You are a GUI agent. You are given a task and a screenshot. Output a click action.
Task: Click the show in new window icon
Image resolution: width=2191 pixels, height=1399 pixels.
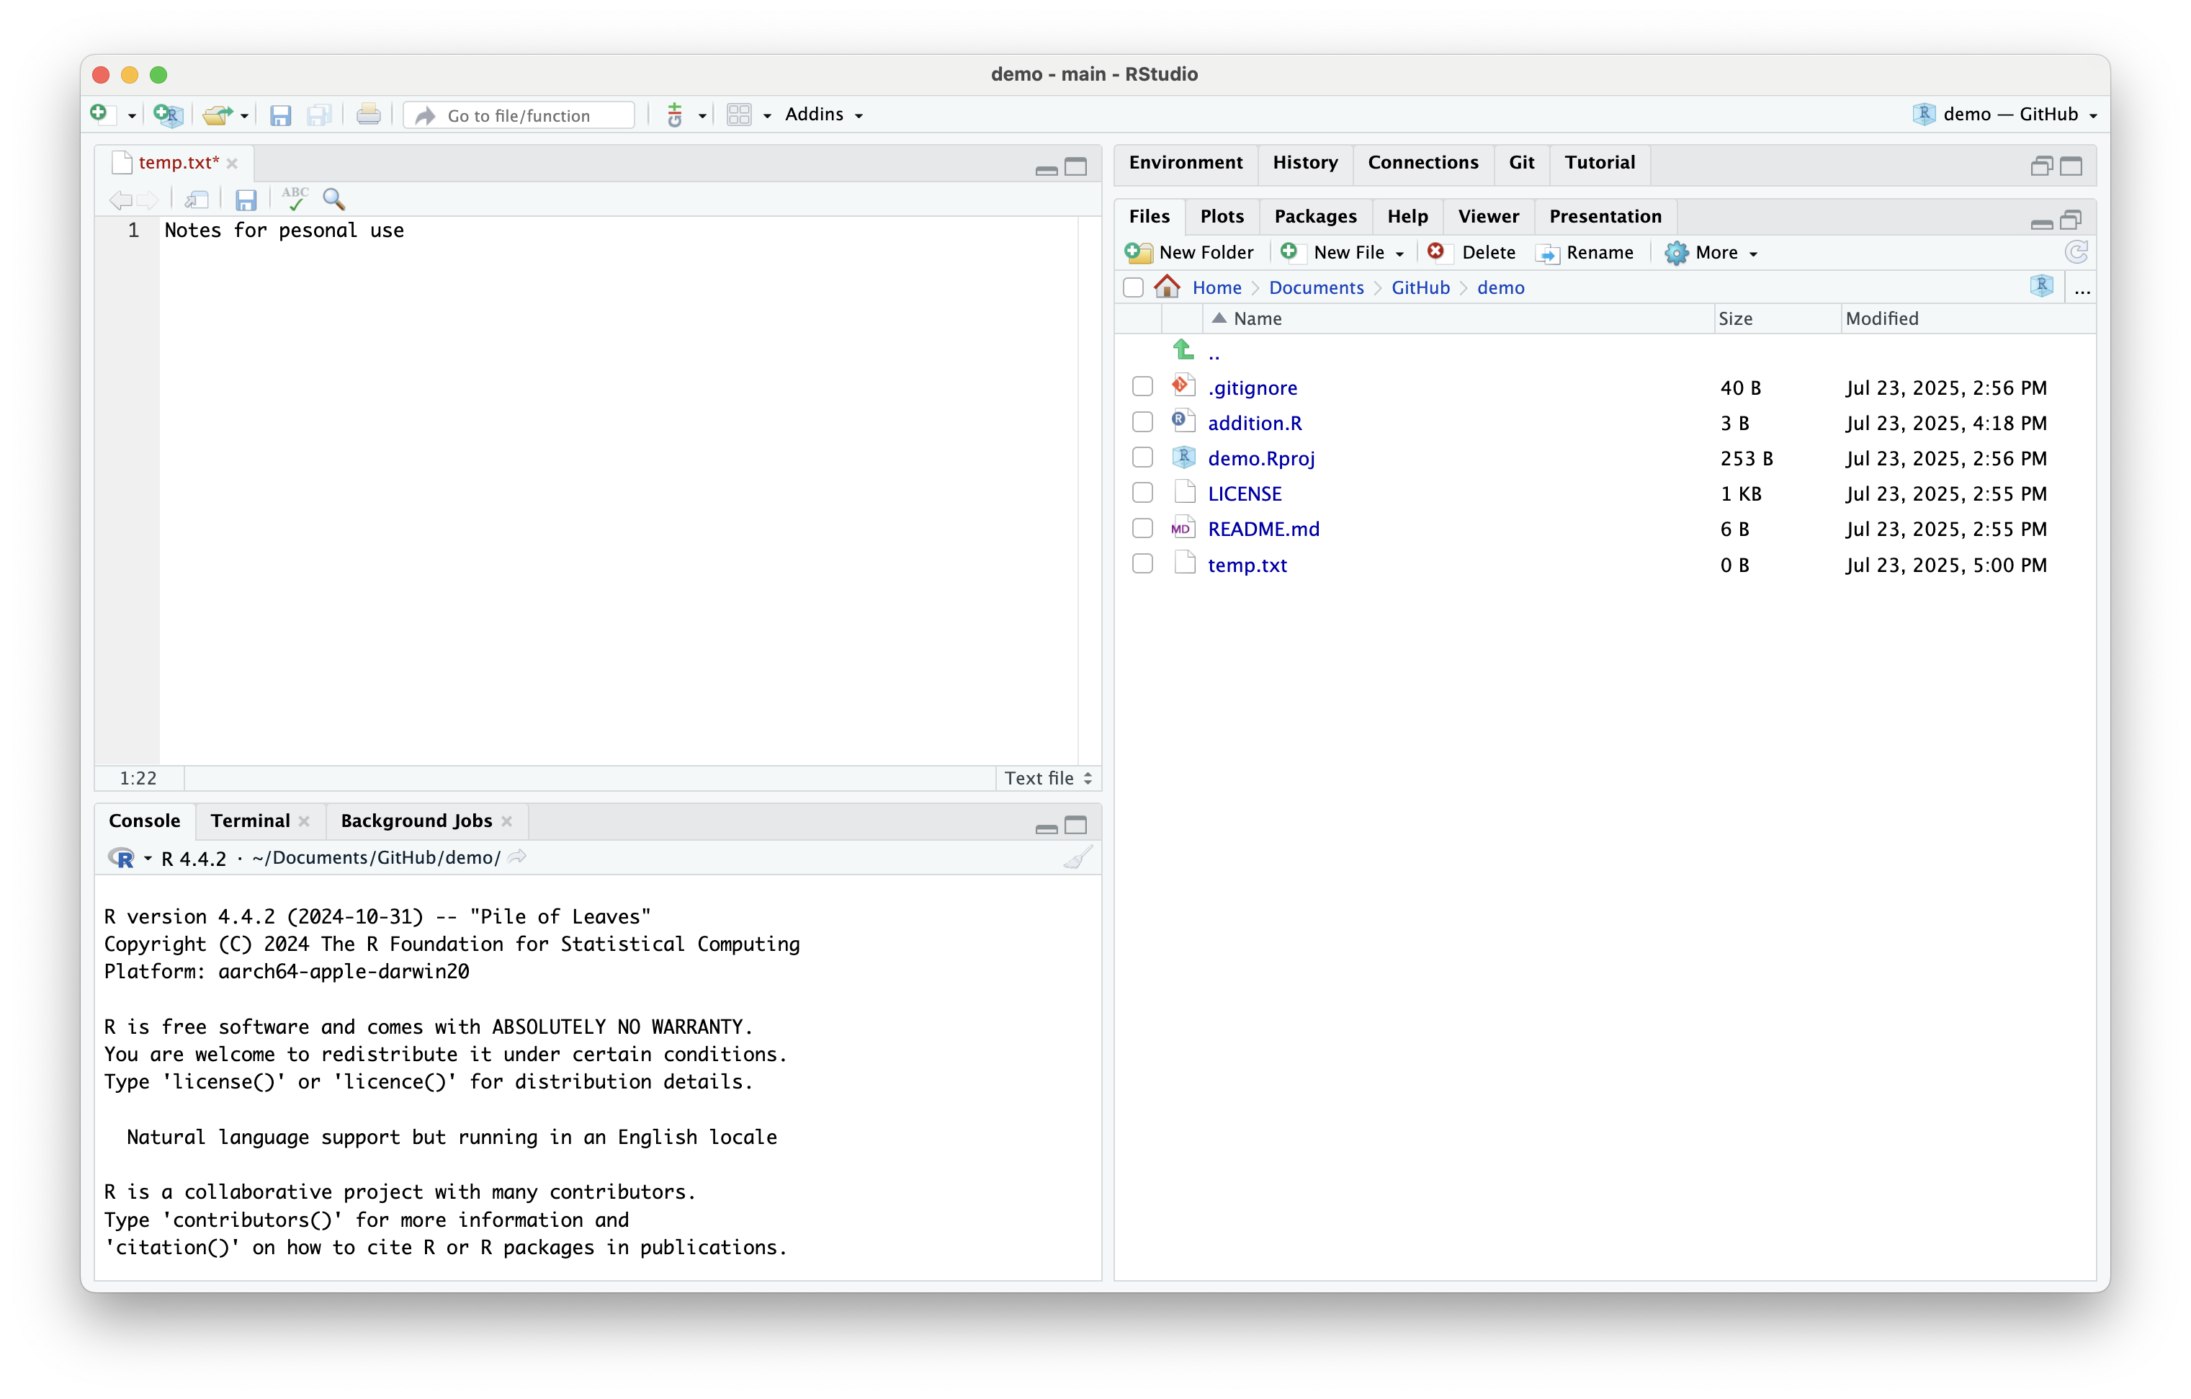(197, 200)
